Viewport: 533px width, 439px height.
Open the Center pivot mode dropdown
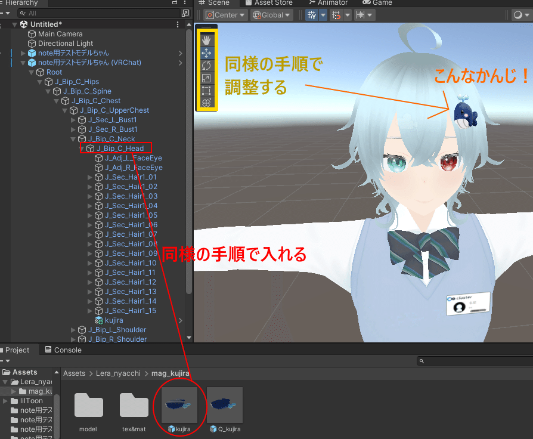(x=225, y=15)
